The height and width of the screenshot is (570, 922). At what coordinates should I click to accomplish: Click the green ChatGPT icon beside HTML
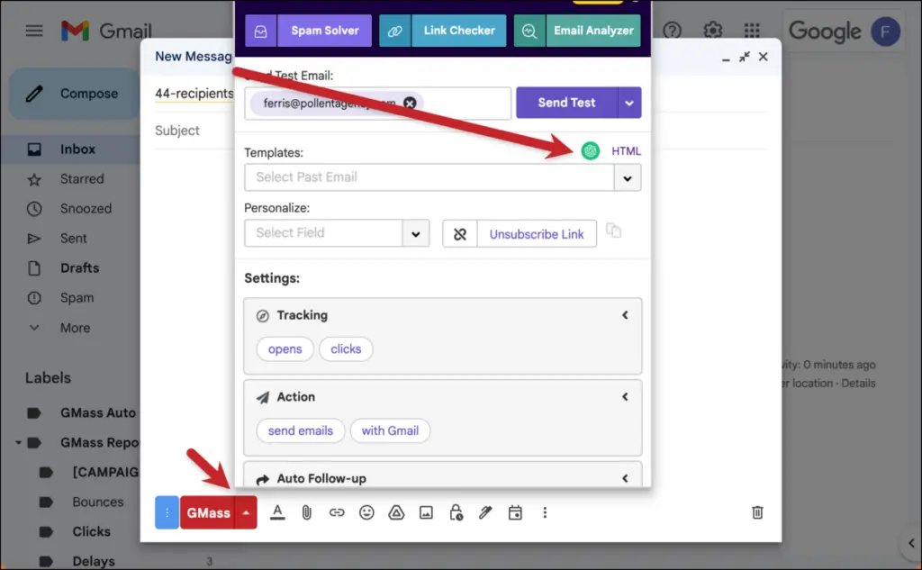pyautogui.click(x=591, y=151)
